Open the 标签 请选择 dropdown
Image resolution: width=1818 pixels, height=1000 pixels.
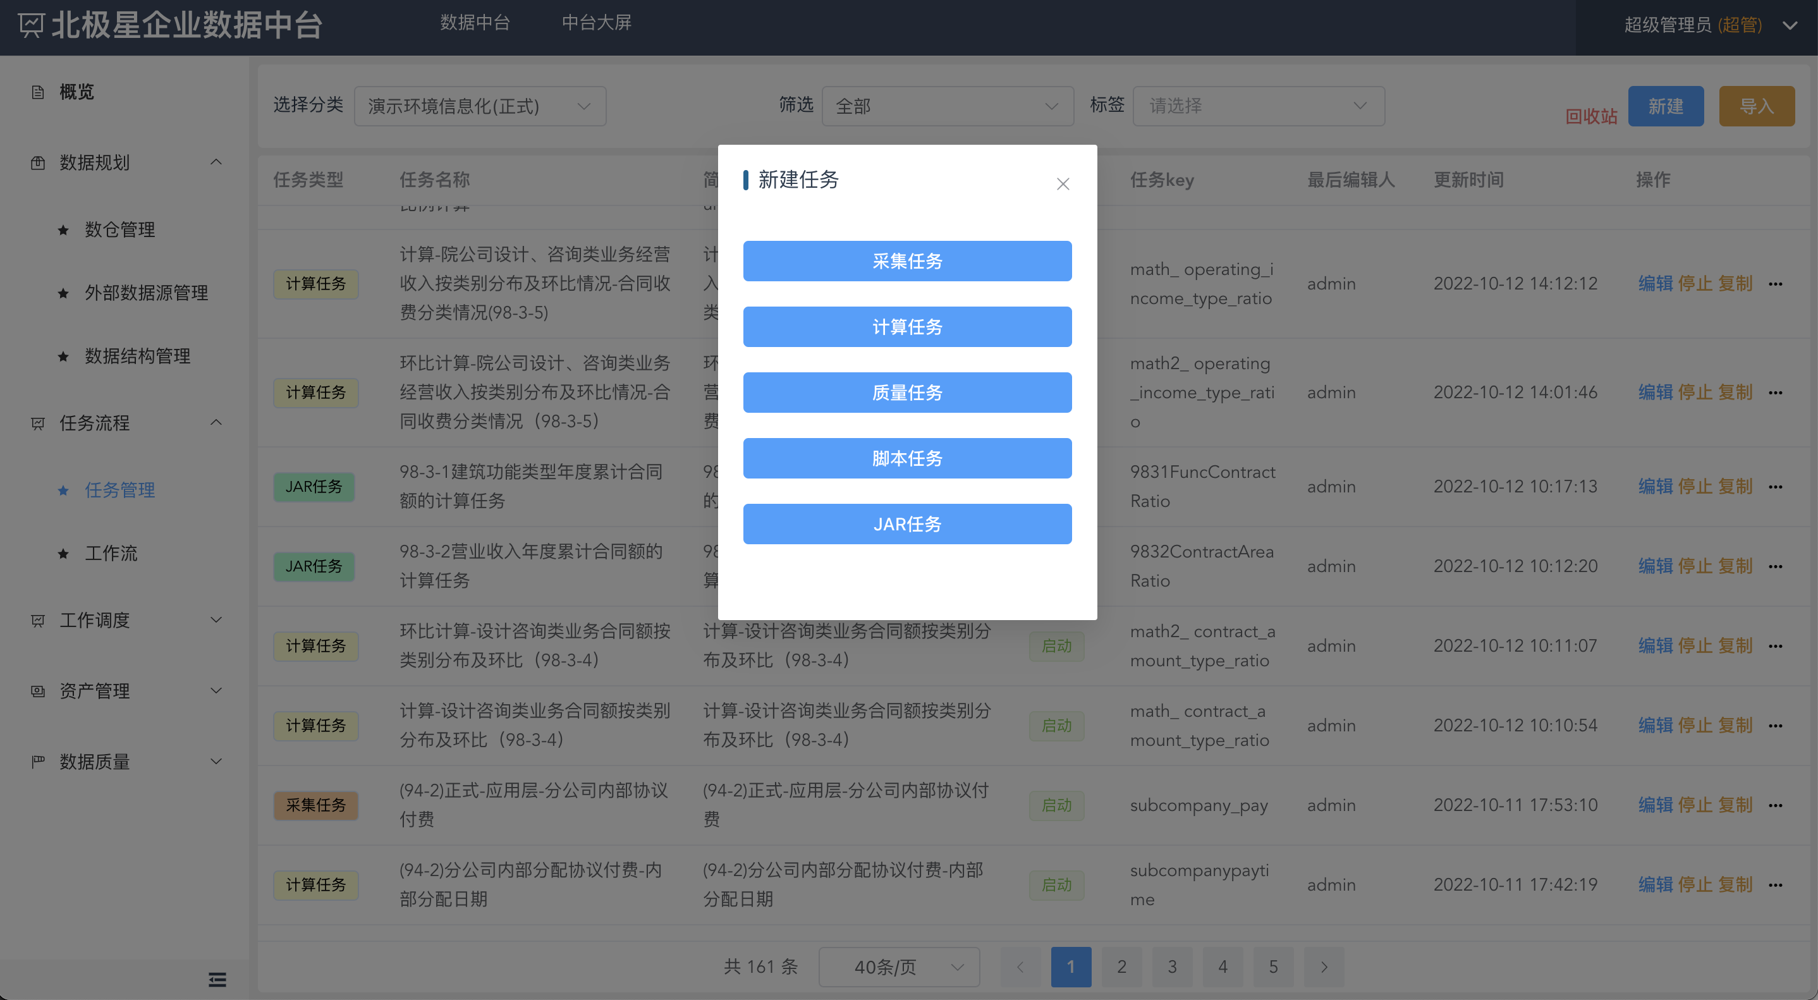(x=1259, y=106)
